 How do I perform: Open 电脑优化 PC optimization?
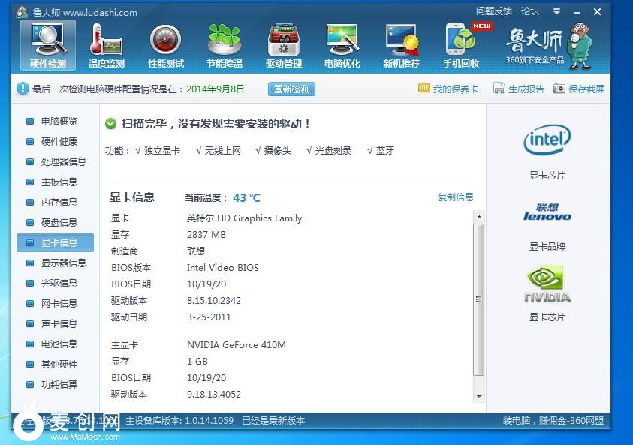coord(342,44)
